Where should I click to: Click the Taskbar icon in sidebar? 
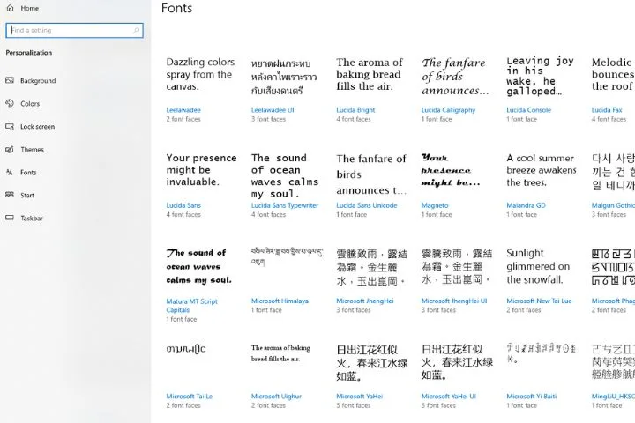10,219
